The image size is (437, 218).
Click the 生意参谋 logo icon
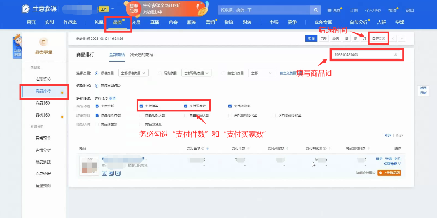pyautogui.click(x=26, y=10)
